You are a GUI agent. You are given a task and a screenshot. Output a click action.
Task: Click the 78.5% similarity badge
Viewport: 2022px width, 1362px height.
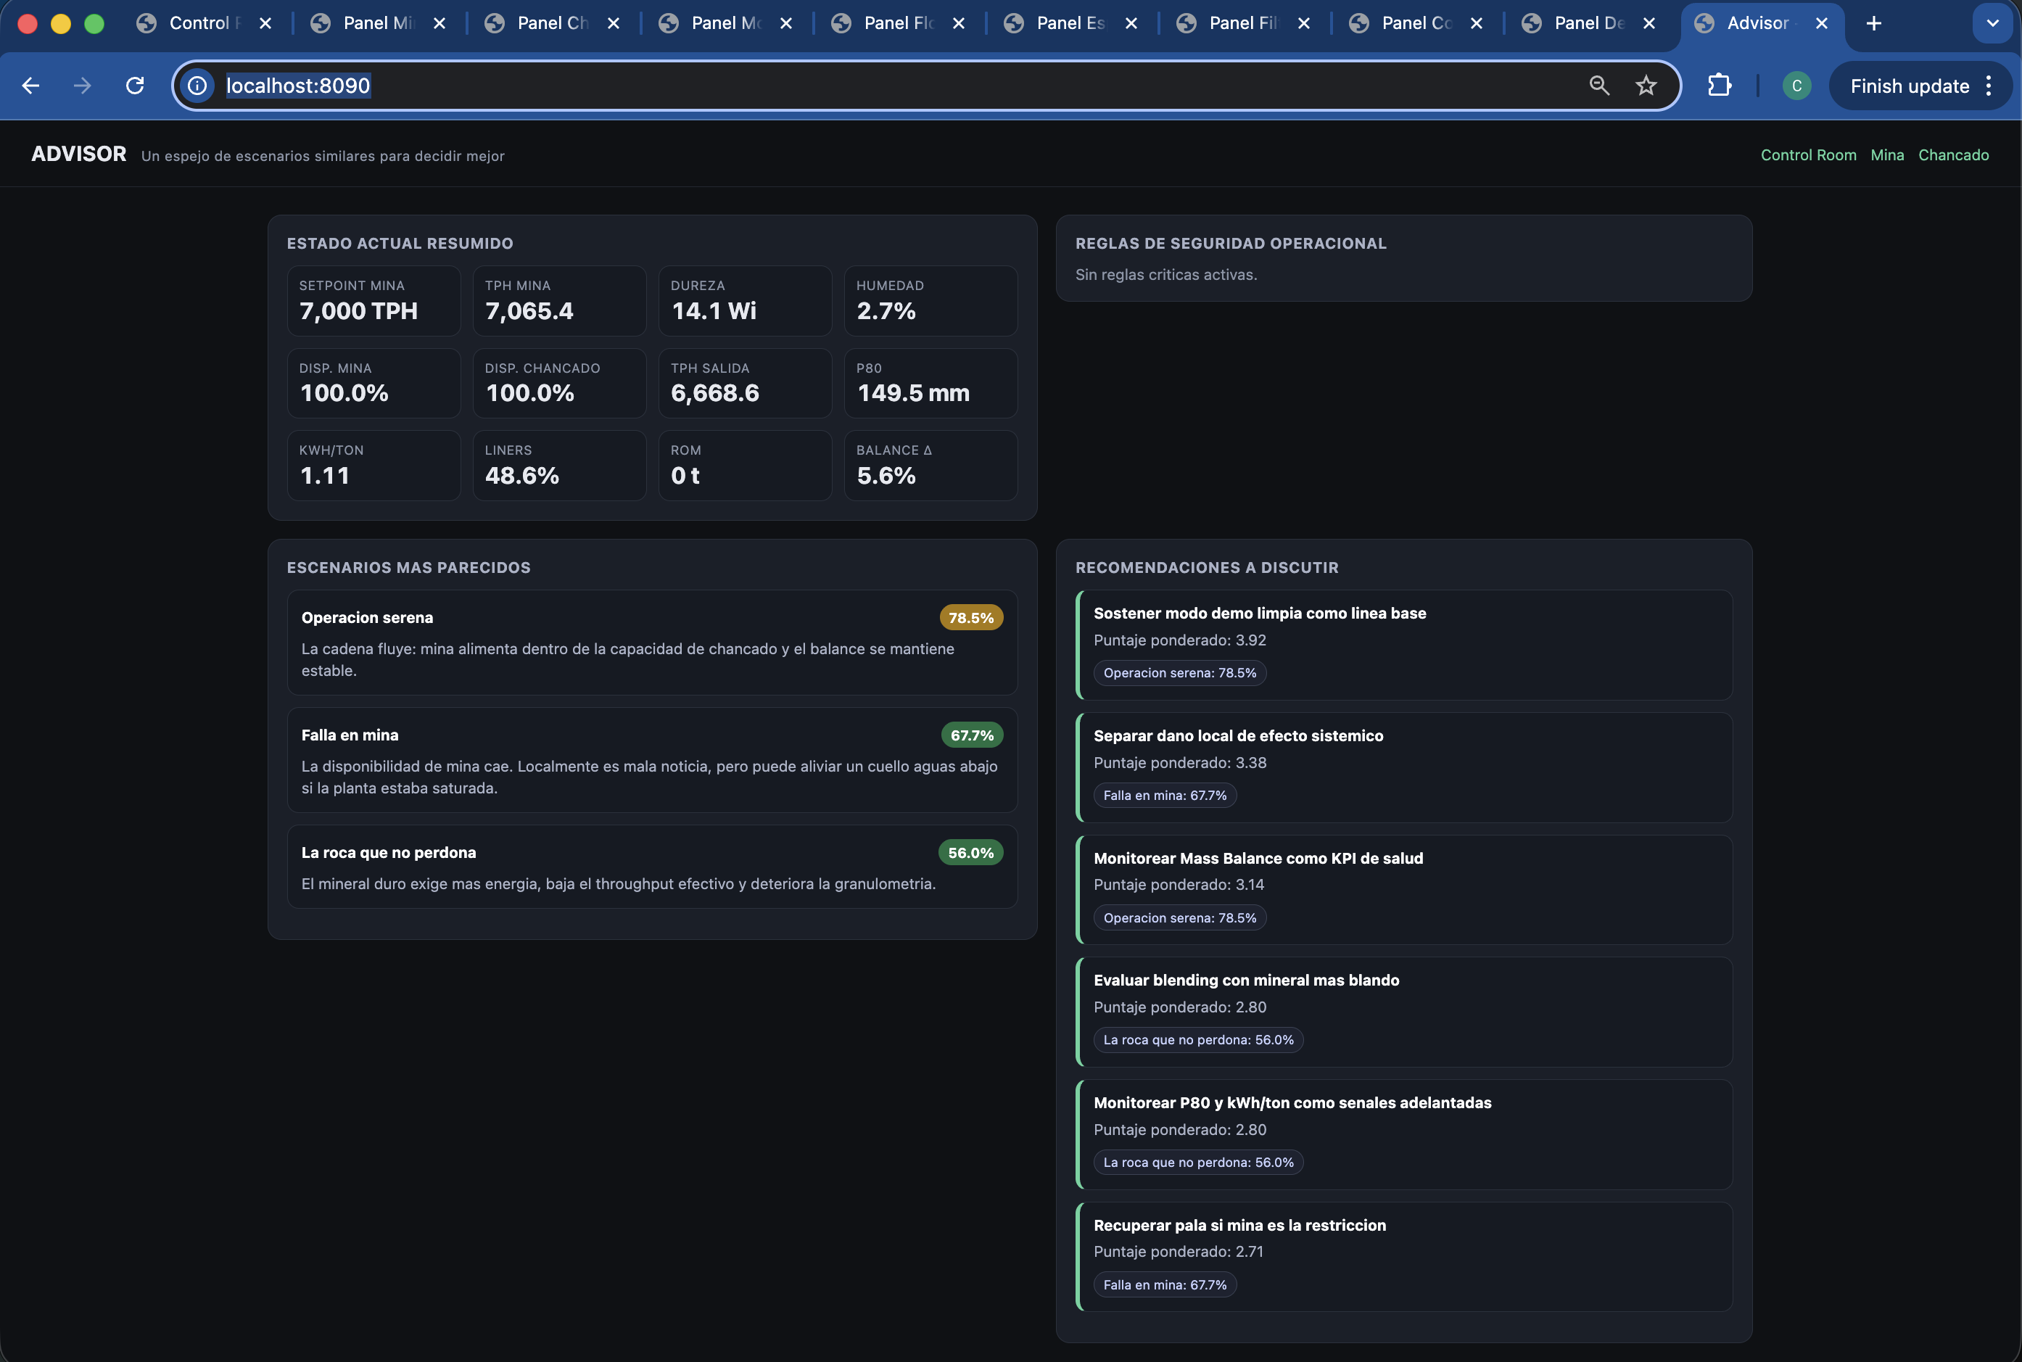point(971,618)
